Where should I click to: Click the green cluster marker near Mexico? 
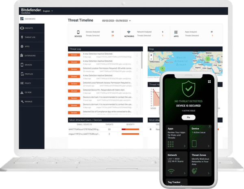tap(162, 68)
